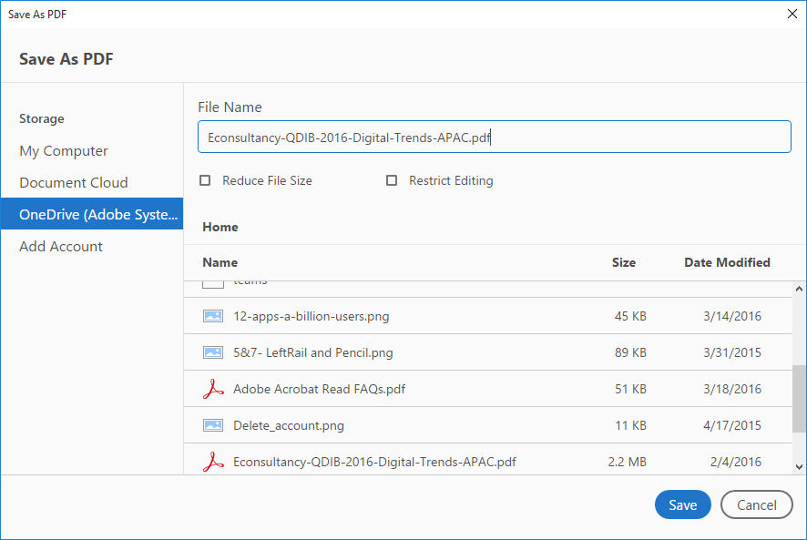Open the Name column header to sort
Viewport: 807px width, 540px height.
point(220,262)
